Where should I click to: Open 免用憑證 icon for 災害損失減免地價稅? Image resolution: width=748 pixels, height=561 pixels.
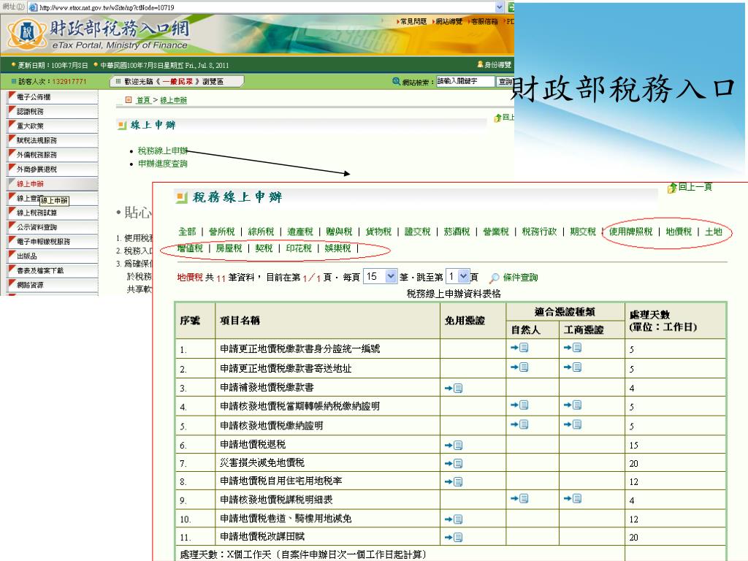click(x=454, y=463)
